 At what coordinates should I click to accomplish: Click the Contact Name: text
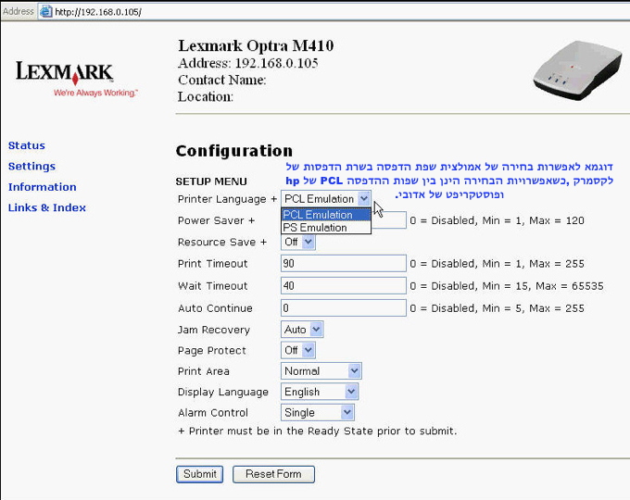(222, 80)
